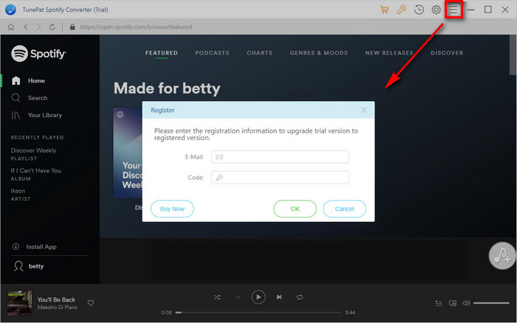Go back with the left arrow
The image size is (517, 323).
point(26,27)
